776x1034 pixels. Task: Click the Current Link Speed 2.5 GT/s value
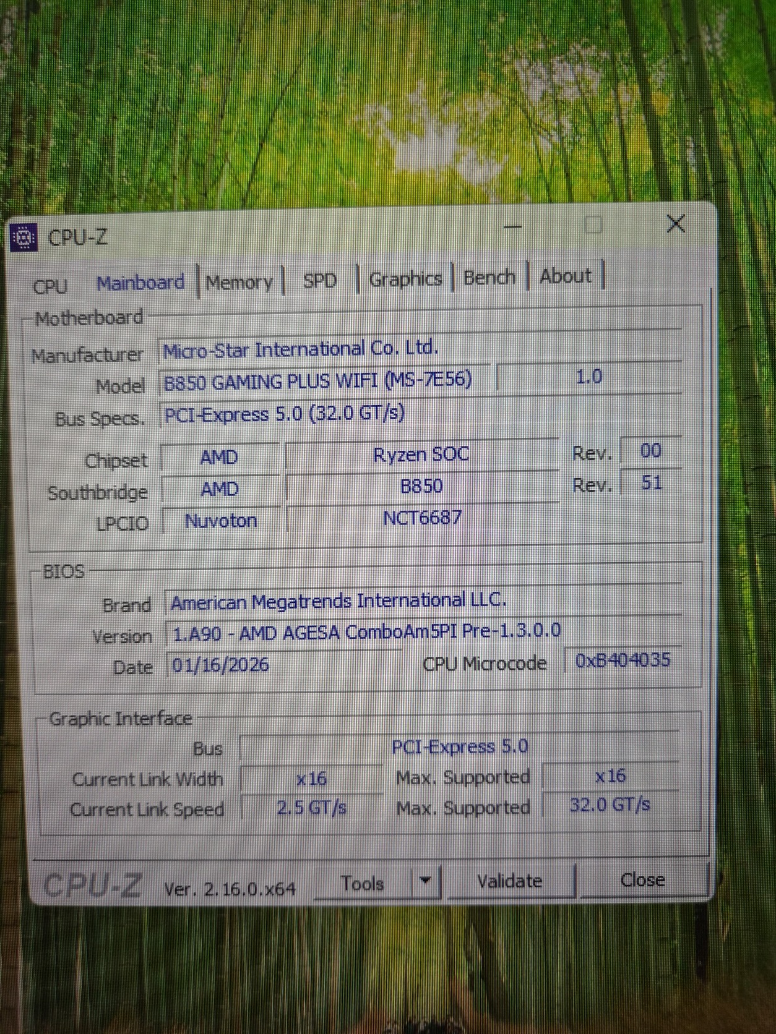tap(311, 808)
